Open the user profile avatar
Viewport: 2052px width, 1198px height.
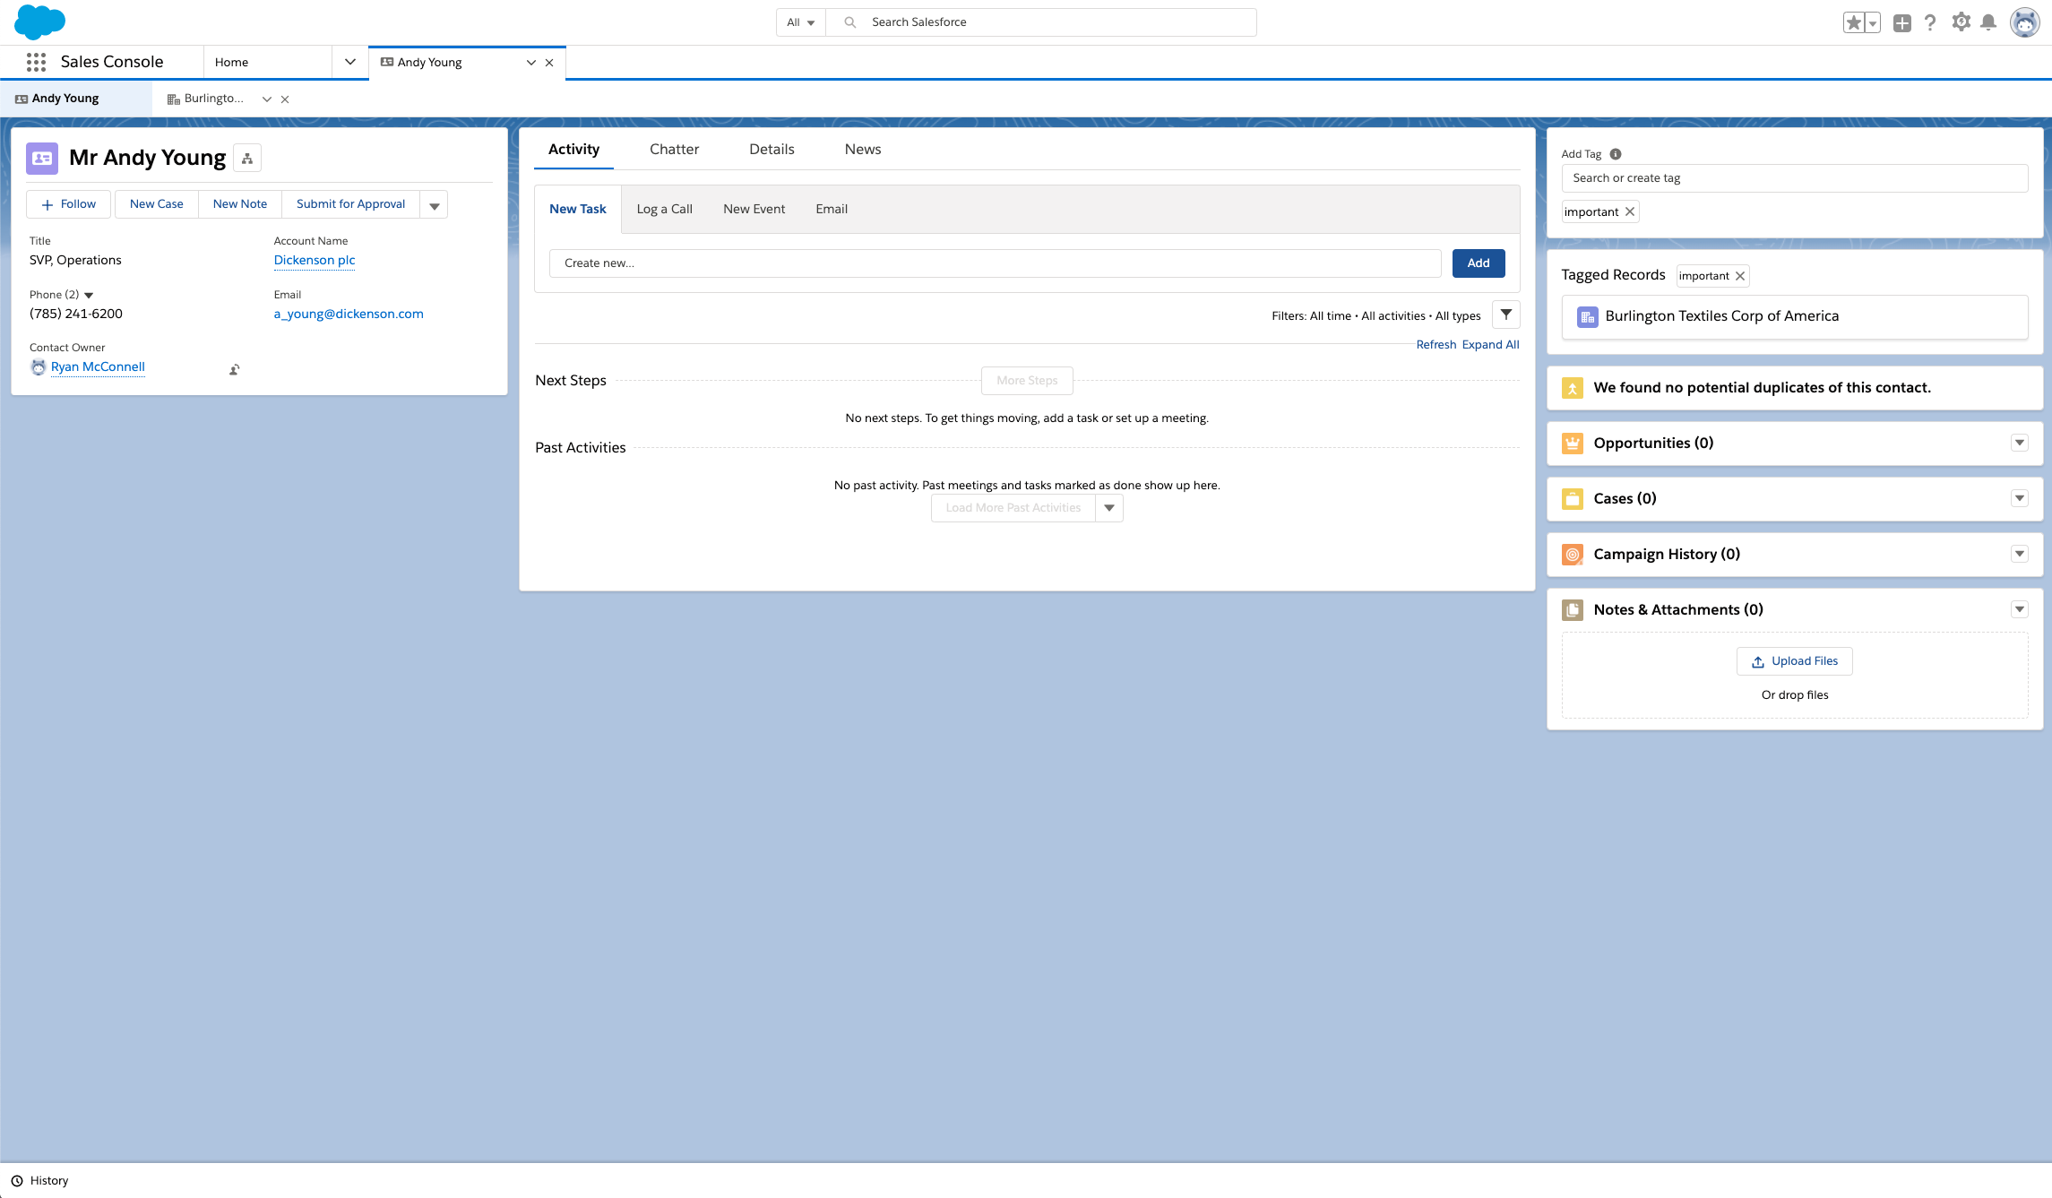pos(2024,22)
